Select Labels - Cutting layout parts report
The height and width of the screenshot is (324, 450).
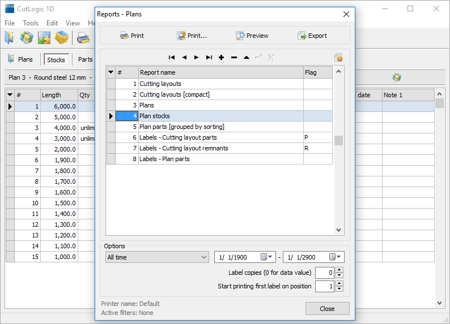pos(219,137)
